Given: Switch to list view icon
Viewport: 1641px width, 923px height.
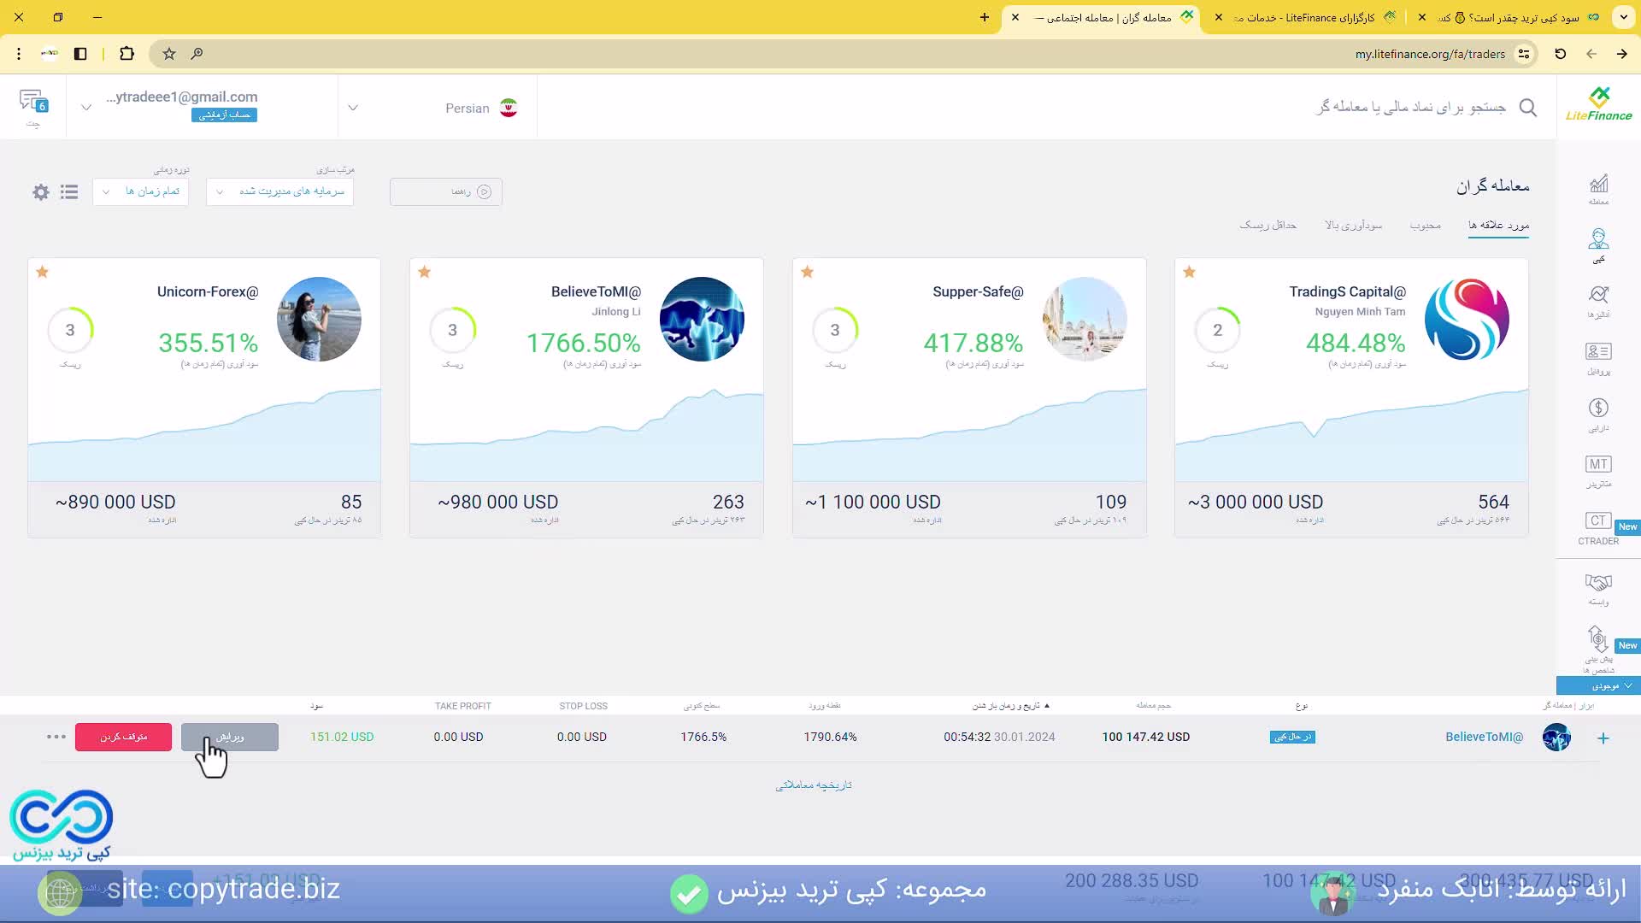Looking at the screenshot, I should pyautogui.click(x=69, y=192).
